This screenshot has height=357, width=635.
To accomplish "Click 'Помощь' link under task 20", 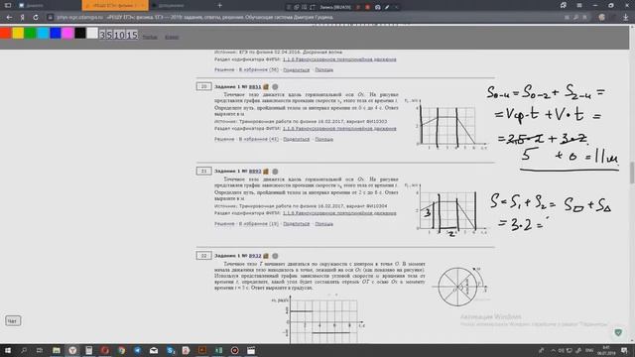I will 324,139.
